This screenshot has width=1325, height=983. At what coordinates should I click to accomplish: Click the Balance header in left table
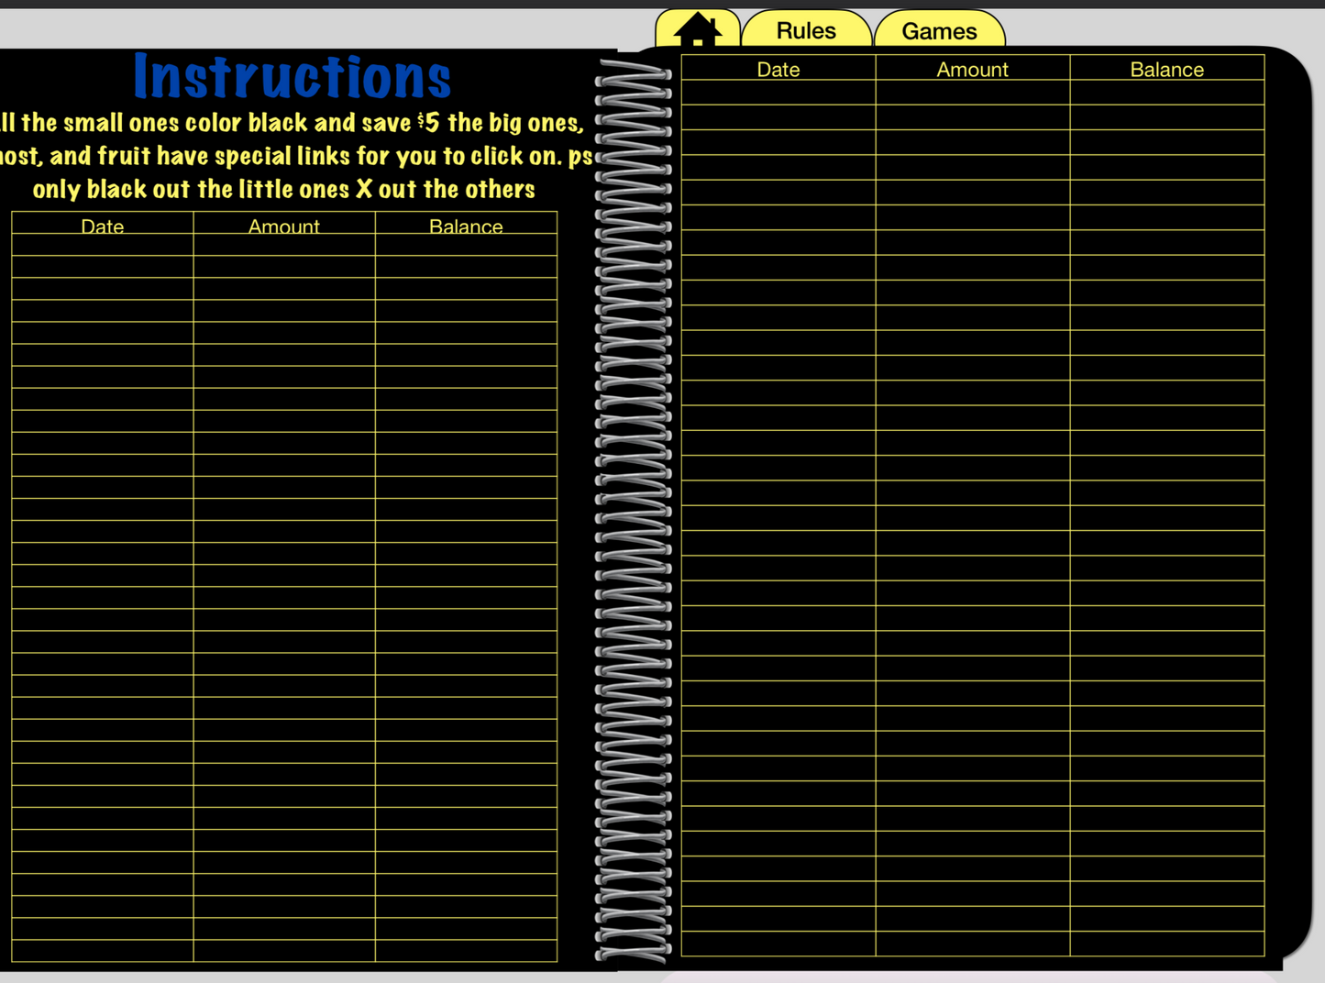[x=466, y=226]
